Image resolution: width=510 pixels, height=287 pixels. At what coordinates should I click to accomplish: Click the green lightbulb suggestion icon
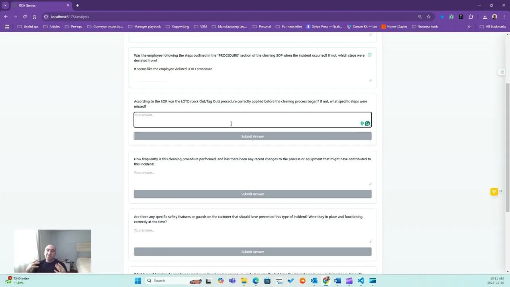tap(362, 124)
